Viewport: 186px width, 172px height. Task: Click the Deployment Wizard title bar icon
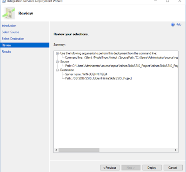click(4, 1)
